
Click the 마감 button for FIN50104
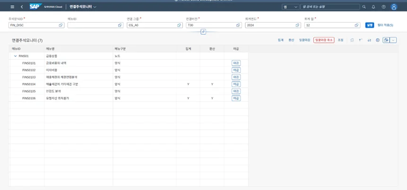[x=236, y=84]
